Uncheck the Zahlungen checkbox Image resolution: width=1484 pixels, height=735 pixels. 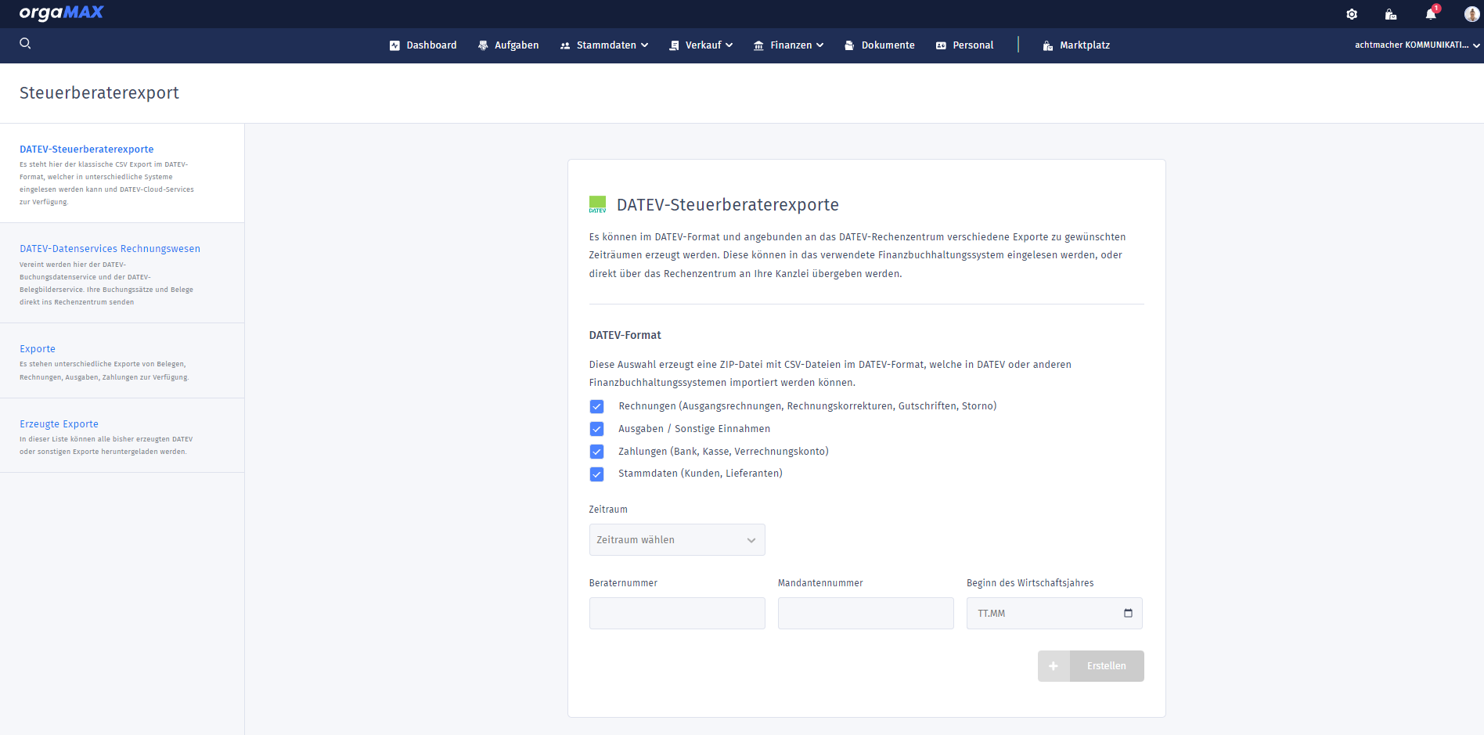tap(597, 452)
